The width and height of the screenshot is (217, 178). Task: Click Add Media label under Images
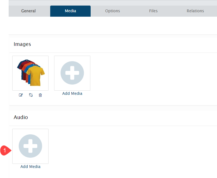pyautogui.click(x=72, y=93)
